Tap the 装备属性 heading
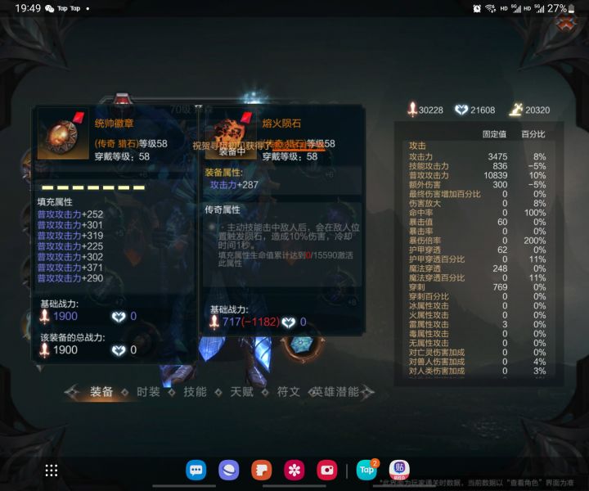 (x=223, y=173)
